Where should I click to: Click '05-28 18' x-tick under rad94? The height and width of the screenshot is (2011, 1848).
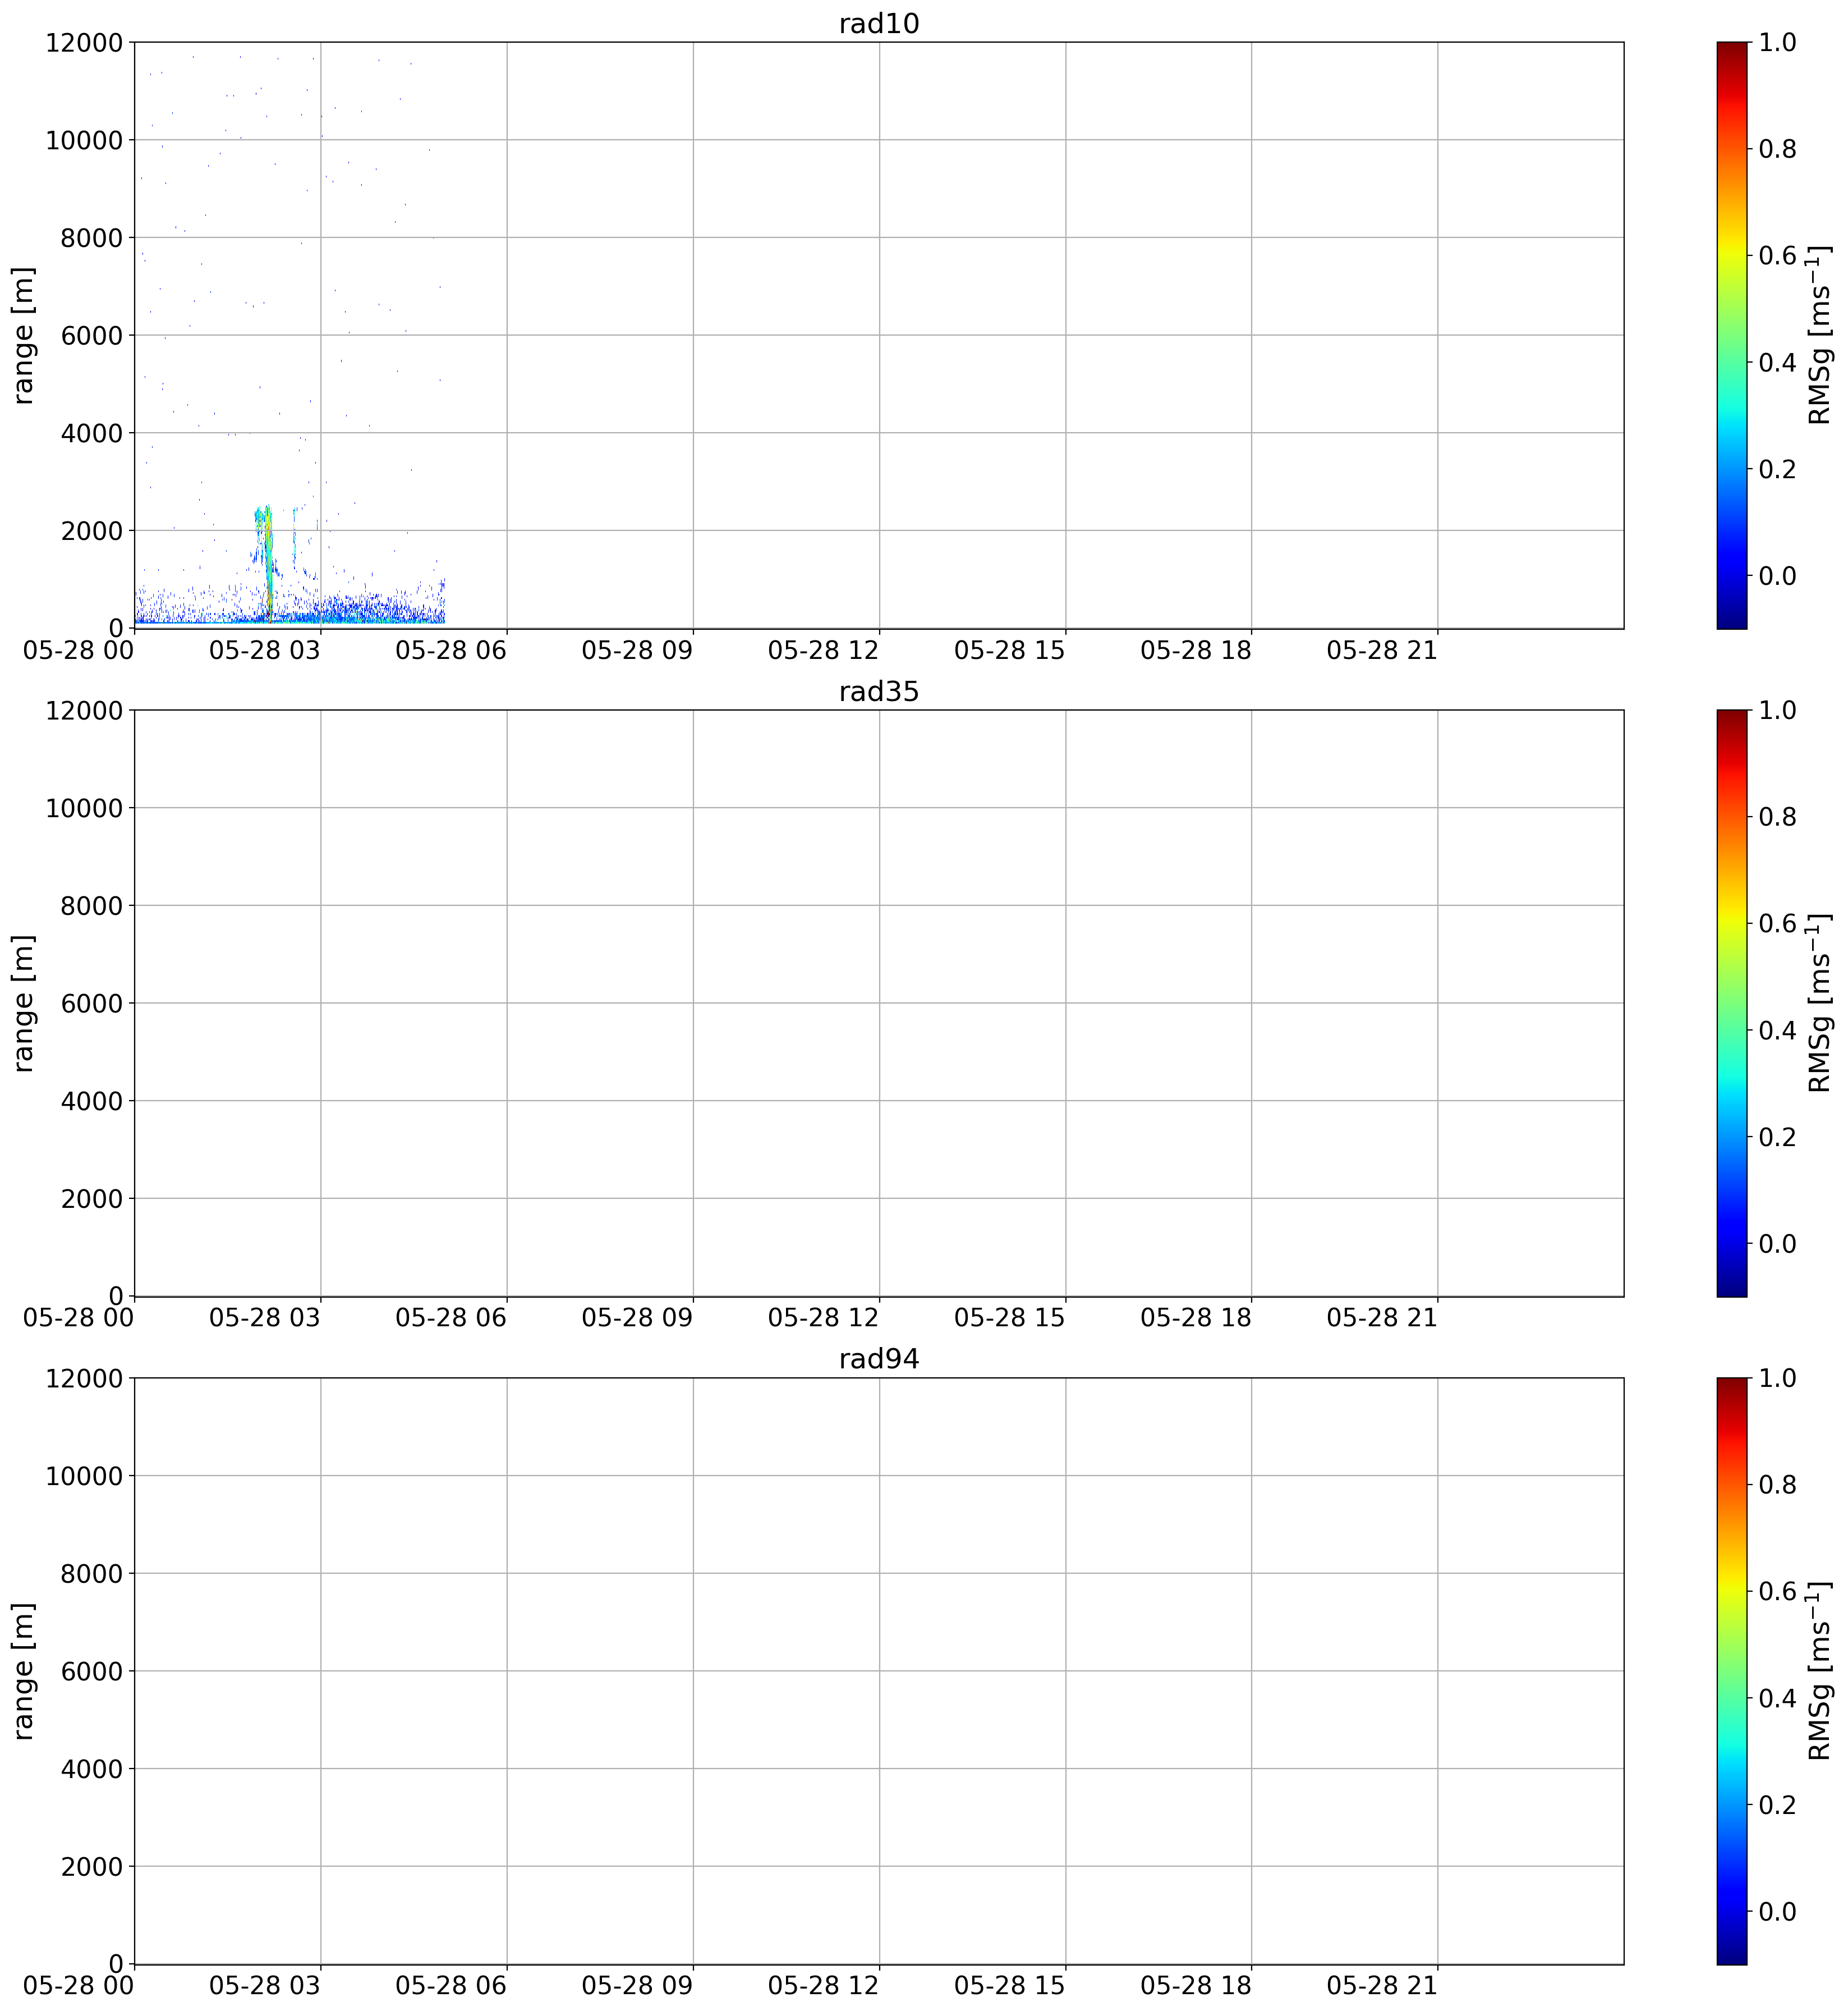click(x=1196, y=1986)
